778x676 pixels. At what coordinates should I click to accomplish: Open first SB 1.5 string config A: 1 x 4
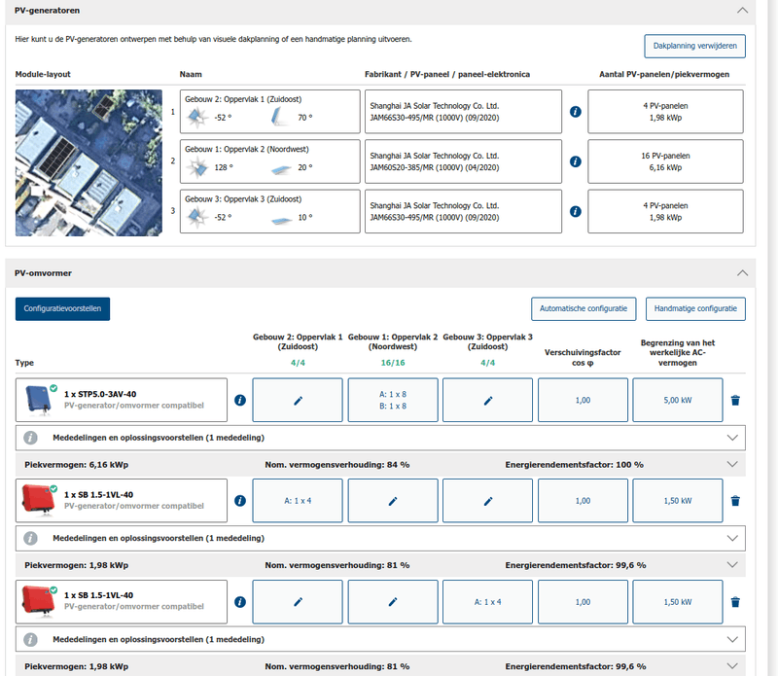(298, 501)
